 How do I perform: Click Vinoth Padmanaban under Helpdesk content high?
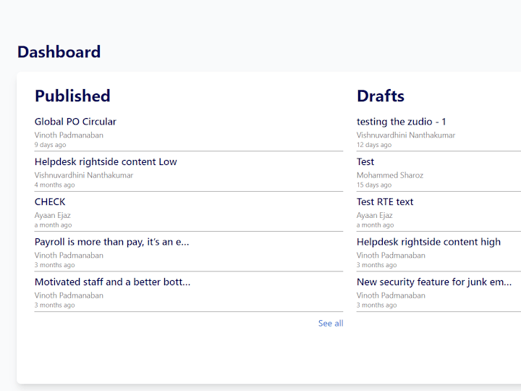391,256
